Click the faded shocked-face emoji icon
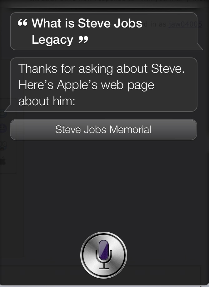The image size is (209, 287). [3, 146]
